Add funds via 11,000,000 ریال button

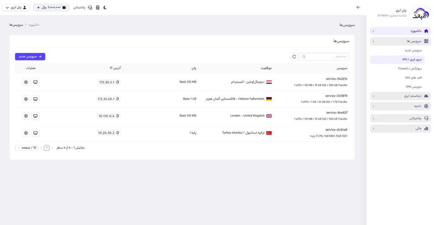pos(52,7)
